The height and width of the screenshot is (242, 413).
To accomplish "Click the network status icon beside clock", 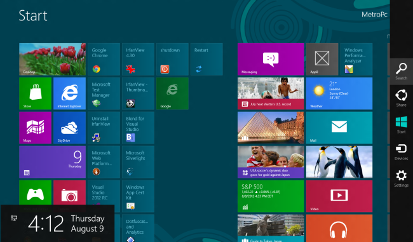I will pyautogui.click(x=14, y=218).
